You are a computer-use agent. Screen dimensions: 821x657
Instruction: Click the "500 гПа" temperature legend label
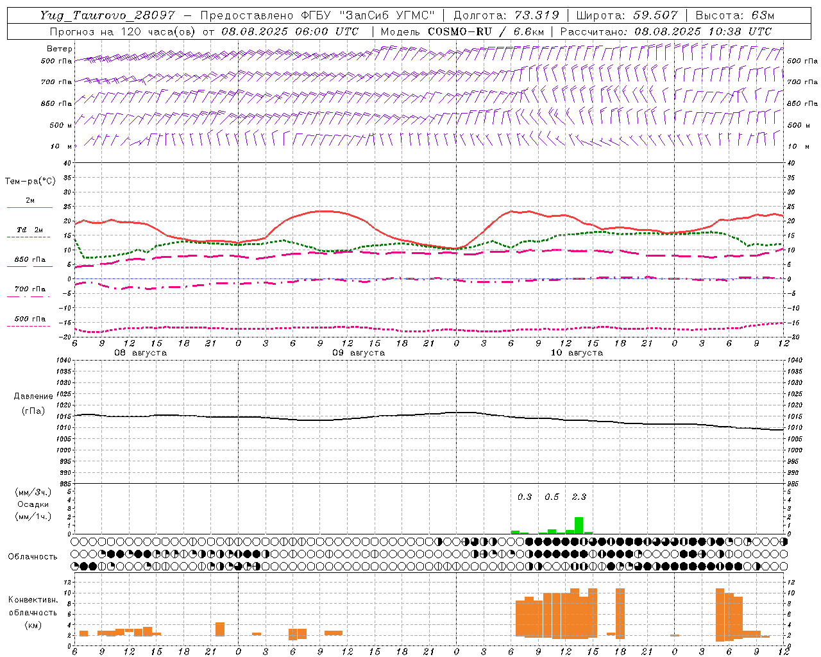[30, 319]
